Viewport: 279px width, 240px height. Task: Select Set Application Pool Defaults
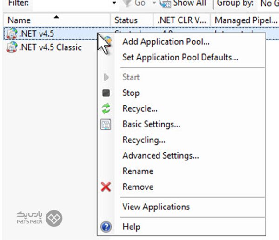(180, 58)
